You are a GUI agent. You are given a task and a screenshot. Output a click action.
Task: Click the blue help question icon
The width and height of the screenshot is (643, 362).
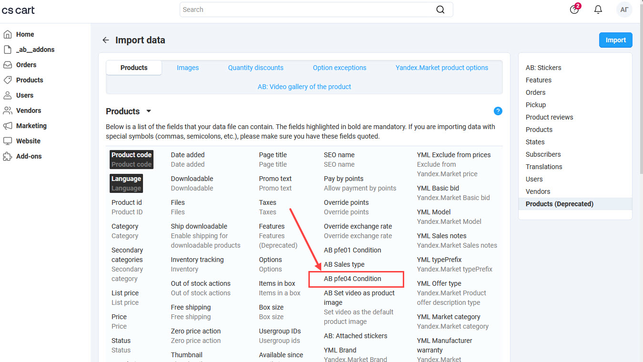pyautogui.click(x=498, y=111)
